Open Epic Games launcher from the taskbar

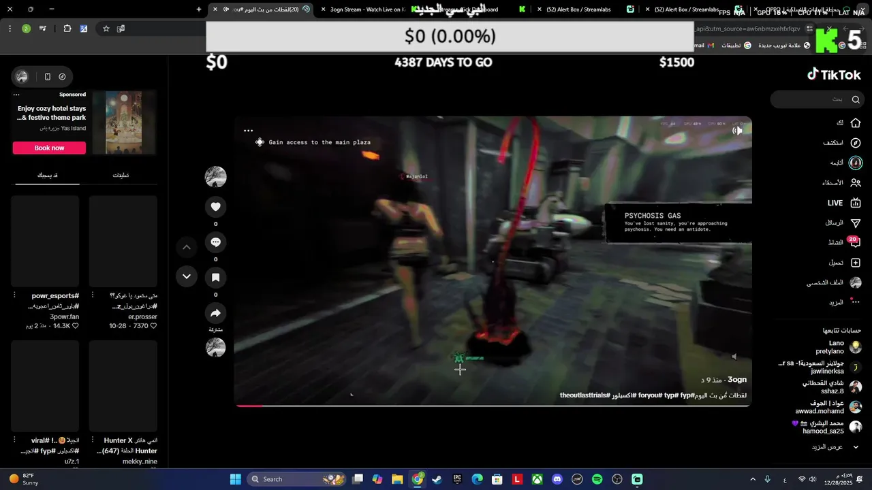tap(457, 479)
